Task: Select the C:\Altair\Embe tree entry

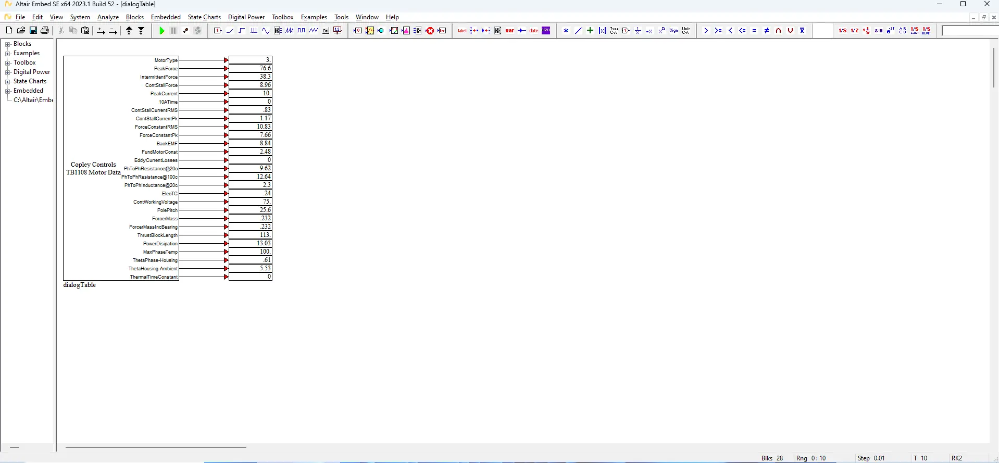Action: [33, 100]
